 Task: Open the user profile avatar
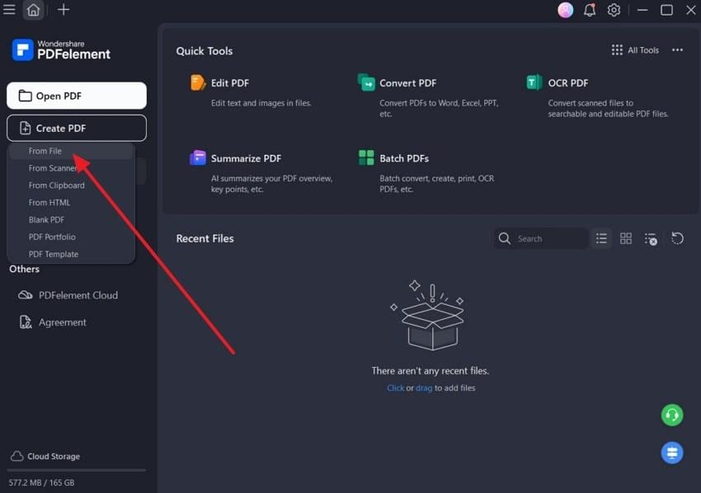coord(565,10)
